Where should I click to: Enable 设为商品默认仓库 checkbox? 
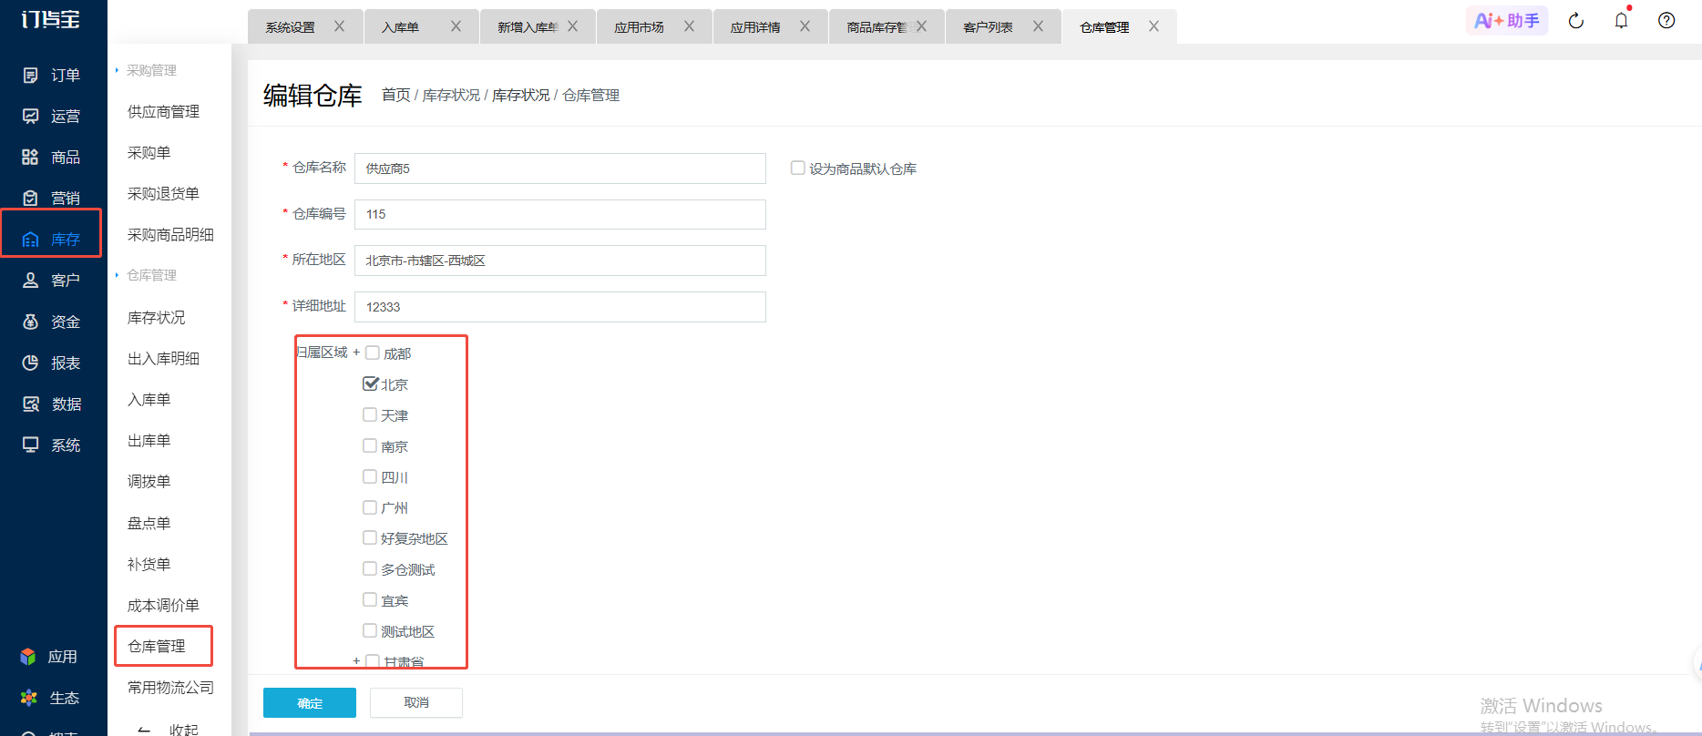(798, 169)
